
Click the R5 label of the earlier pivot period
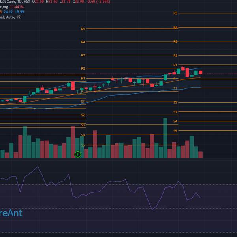click(83, 29)
